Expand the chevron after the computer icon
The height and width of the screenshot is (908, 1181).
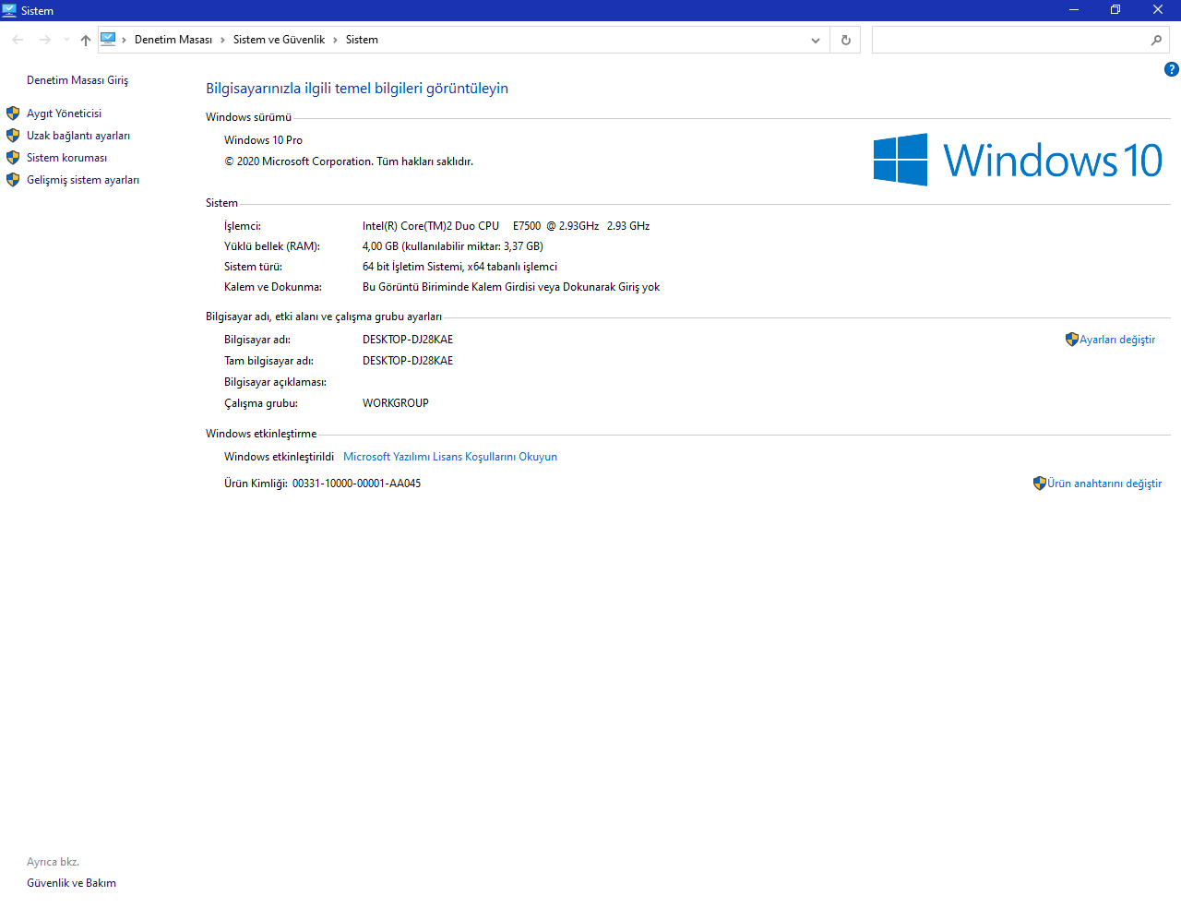(124, 40)
